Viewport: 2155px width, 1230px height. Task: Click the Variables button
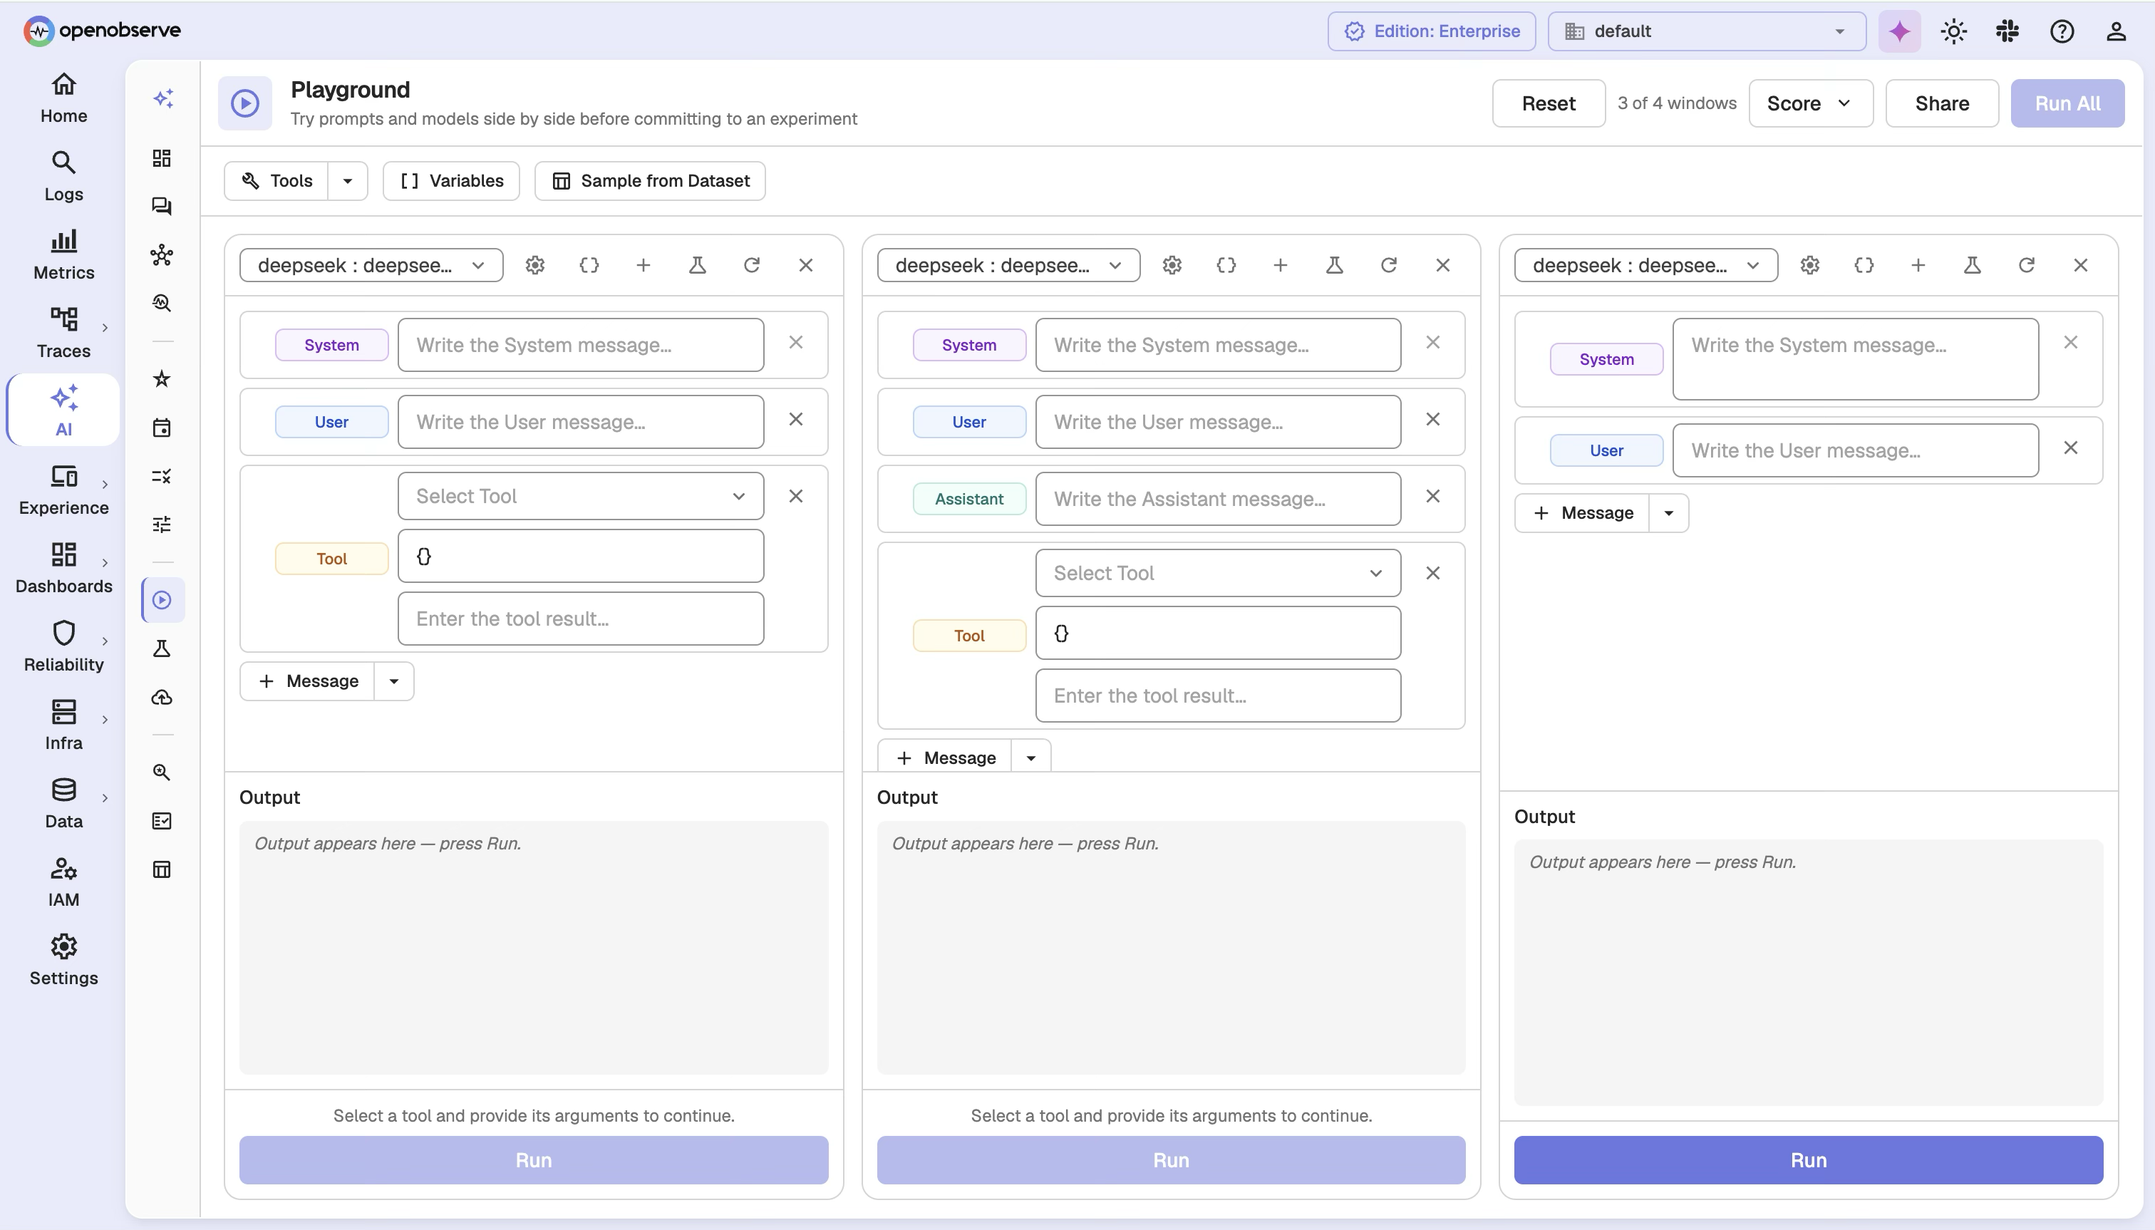[x=451, y=181]
